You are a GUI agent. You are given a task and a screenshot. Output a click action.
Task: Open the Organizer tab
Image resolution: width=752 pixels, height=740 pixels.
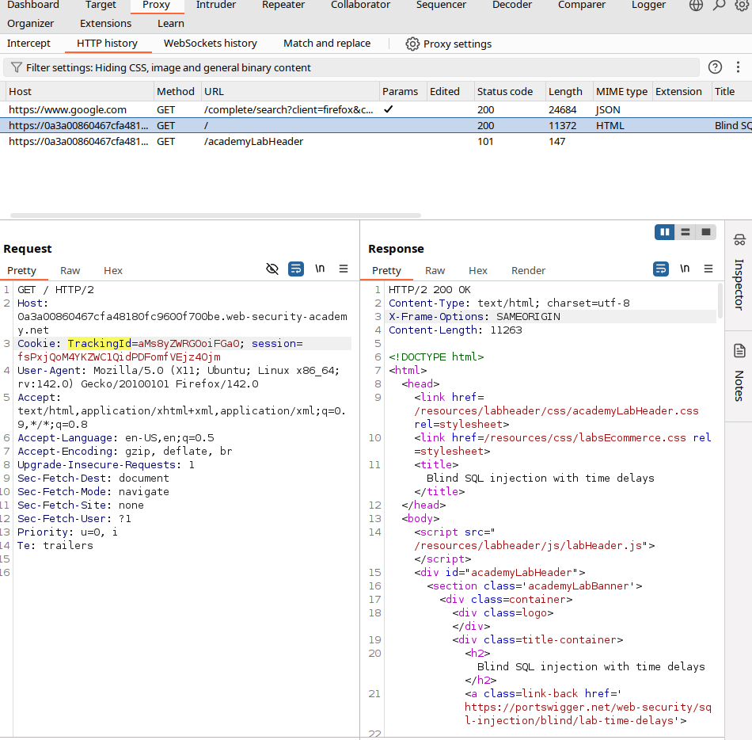coord(31,24)
